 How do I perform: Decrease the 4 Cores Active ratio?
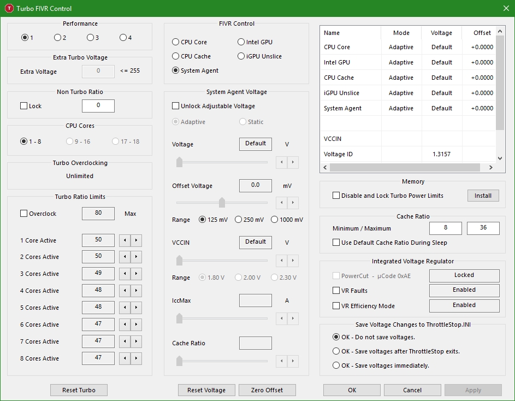point(125,291)
